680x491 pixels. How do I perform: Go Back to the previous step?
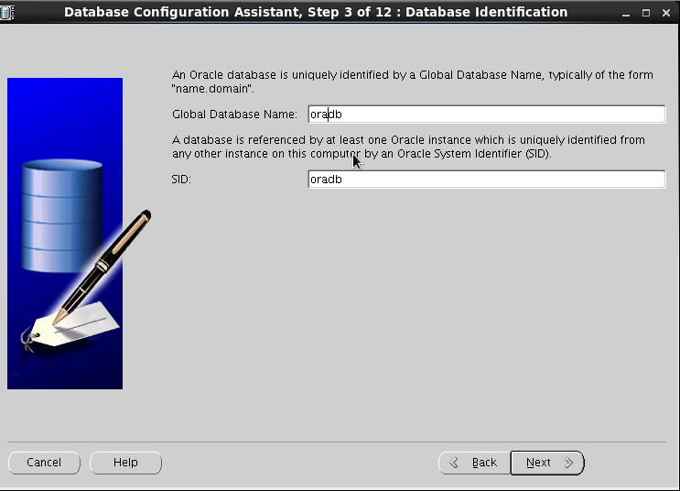point(475,463)
